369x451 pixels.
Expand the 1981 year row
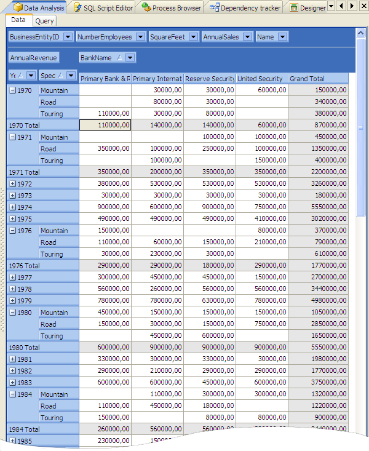(x=12, y=359)
